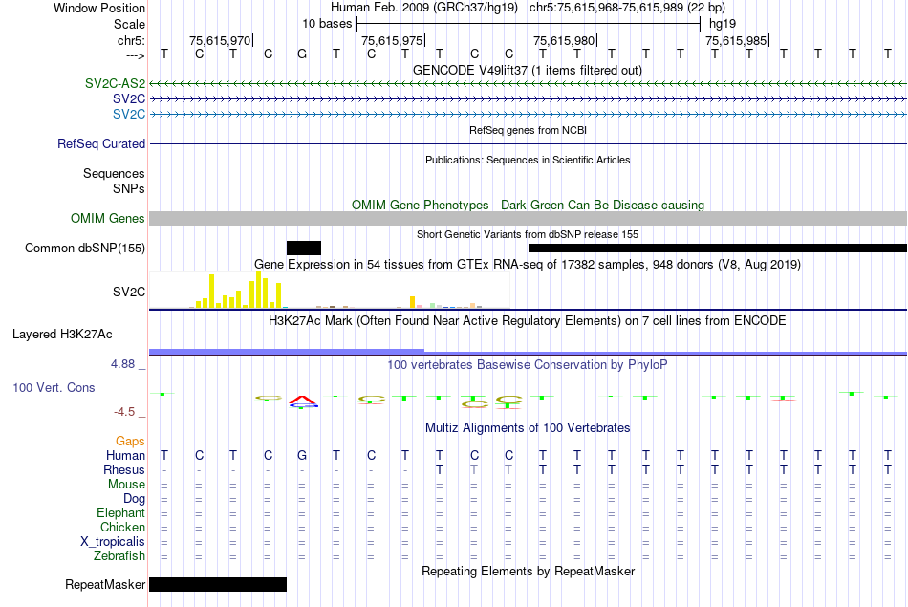Click hg19 label beside the scale bar

(x=723, y=24)
